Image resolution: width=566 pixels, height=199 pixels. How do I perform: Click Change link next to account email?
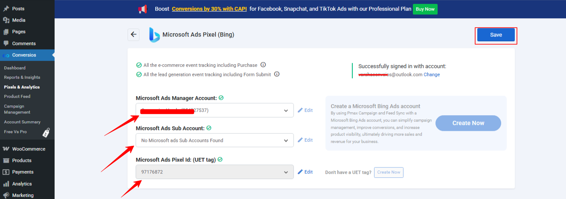432,74
